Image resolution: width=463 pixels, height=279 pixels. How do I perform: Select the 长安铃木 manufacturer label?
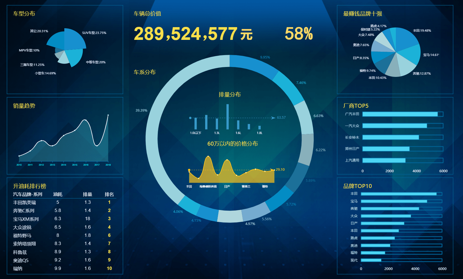pyautogui.click(x=352, y=137)
